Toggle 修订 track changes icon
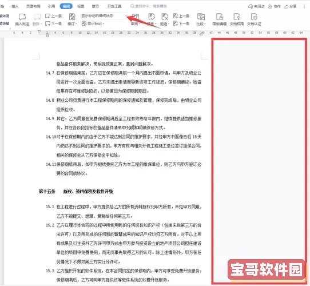 72,17
